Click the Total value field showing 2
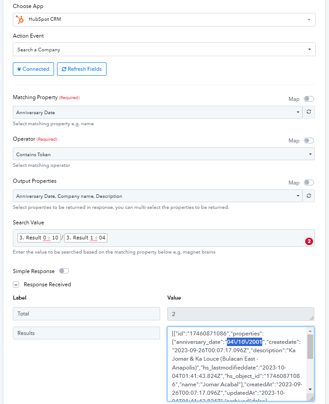This screenshot has height=404, width=329. pyautogui.click(x=241, y=314)
